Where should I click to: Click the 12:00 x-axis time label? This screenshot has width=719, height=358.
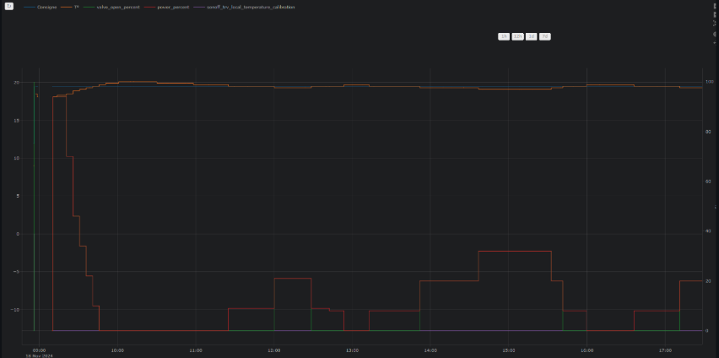point(274,350)
